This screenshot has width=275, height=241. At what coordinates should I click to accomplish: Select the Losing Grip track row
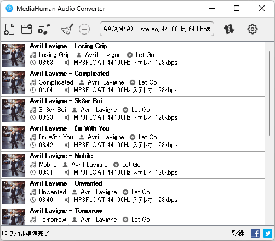tap(133, 55)
